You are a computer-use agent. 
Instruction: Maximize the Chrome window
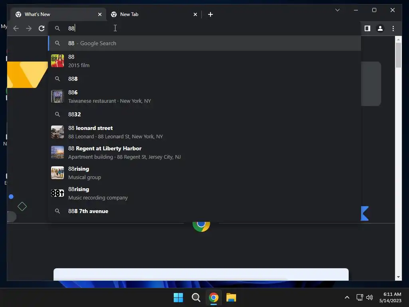pos(374,10)
